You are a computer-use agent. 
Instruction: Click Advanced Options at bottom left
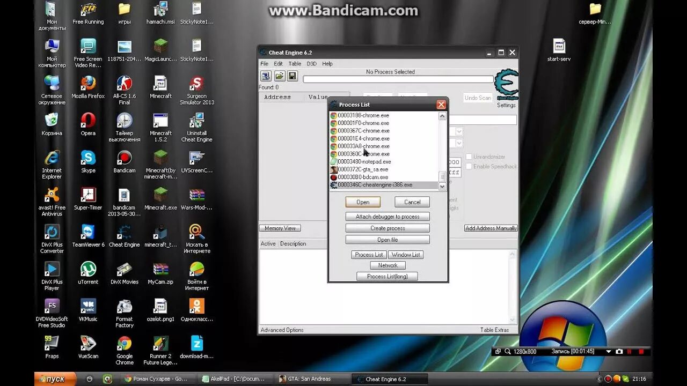(x=282, y=330)
